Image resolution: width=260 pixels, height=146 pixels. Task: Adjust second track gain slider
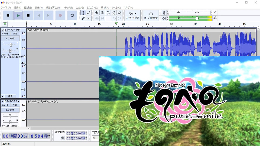pyautogui.click(x=10, y=116)
